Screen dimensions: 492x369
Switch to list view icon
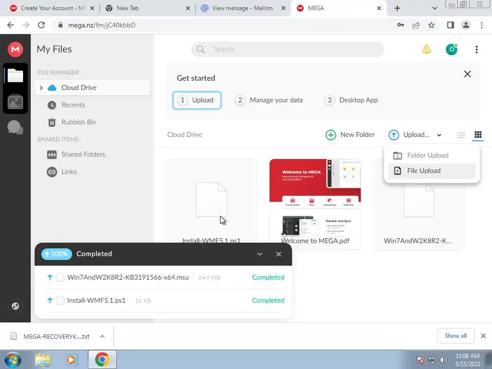tap(461, 135)
